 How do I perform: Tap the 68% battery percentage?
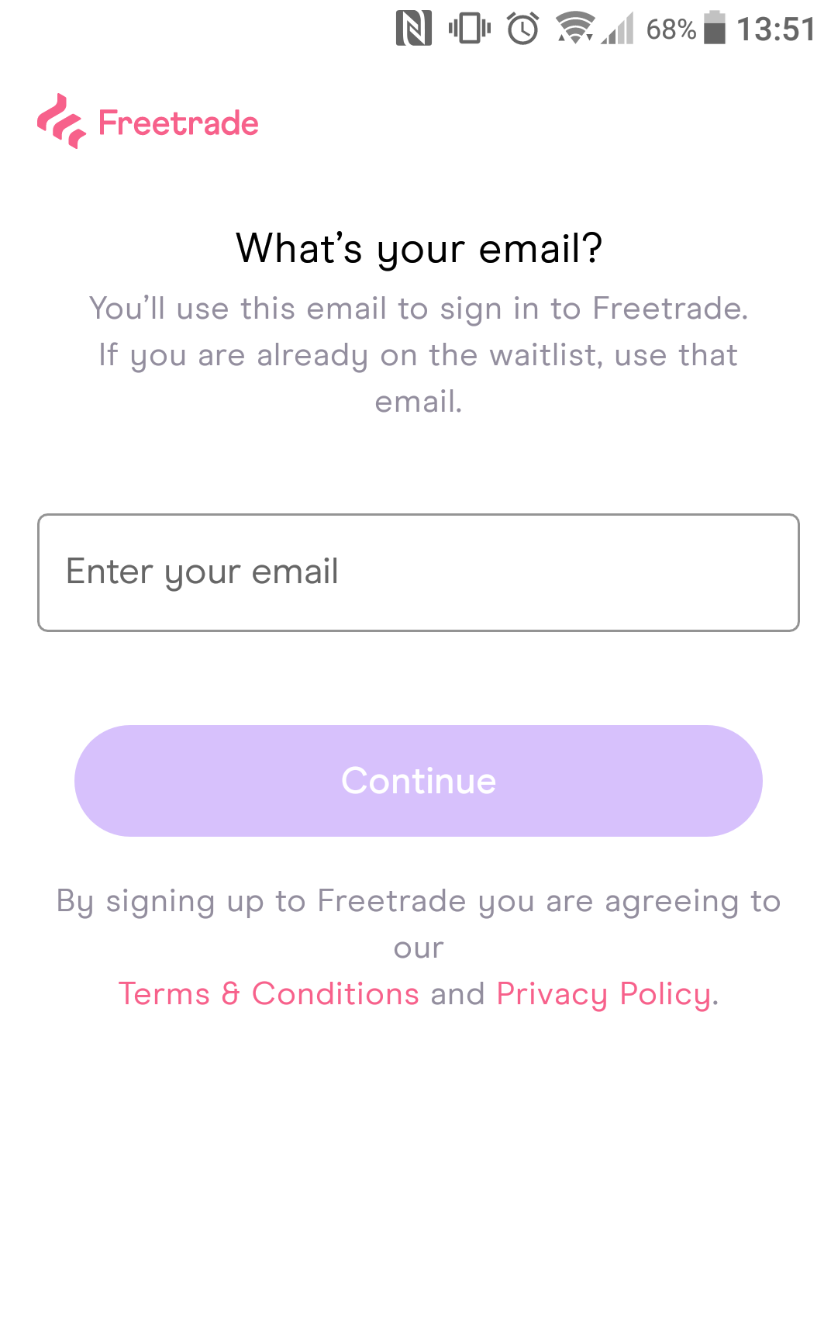(671, 29)
